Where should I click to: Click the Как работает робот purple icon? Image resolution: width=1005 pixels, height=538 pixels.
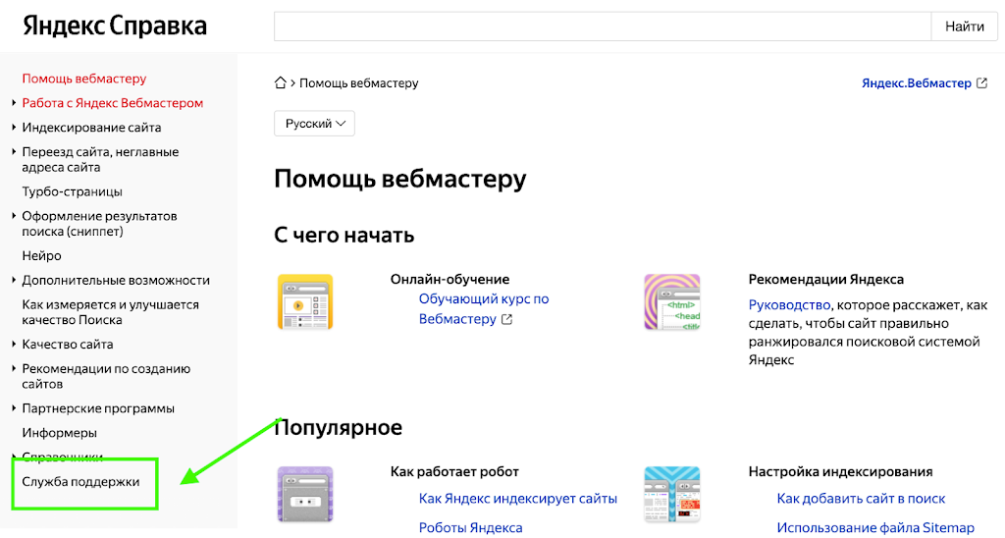(x=305, y=495)
